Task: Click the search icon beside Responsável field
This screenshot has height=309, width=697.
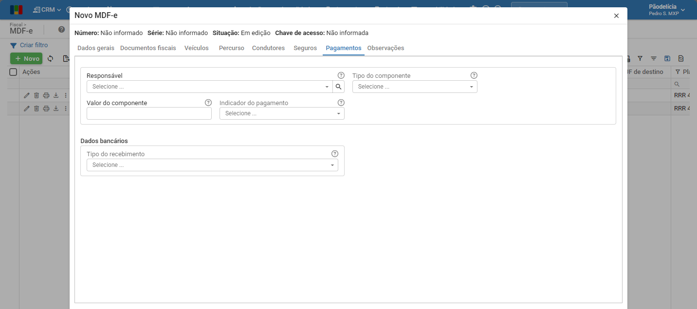Action: point(338,87)
